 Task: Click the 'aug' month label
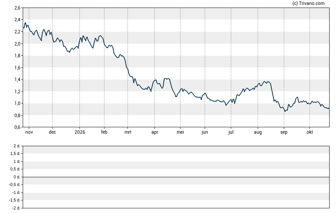[x=258, y=132]
